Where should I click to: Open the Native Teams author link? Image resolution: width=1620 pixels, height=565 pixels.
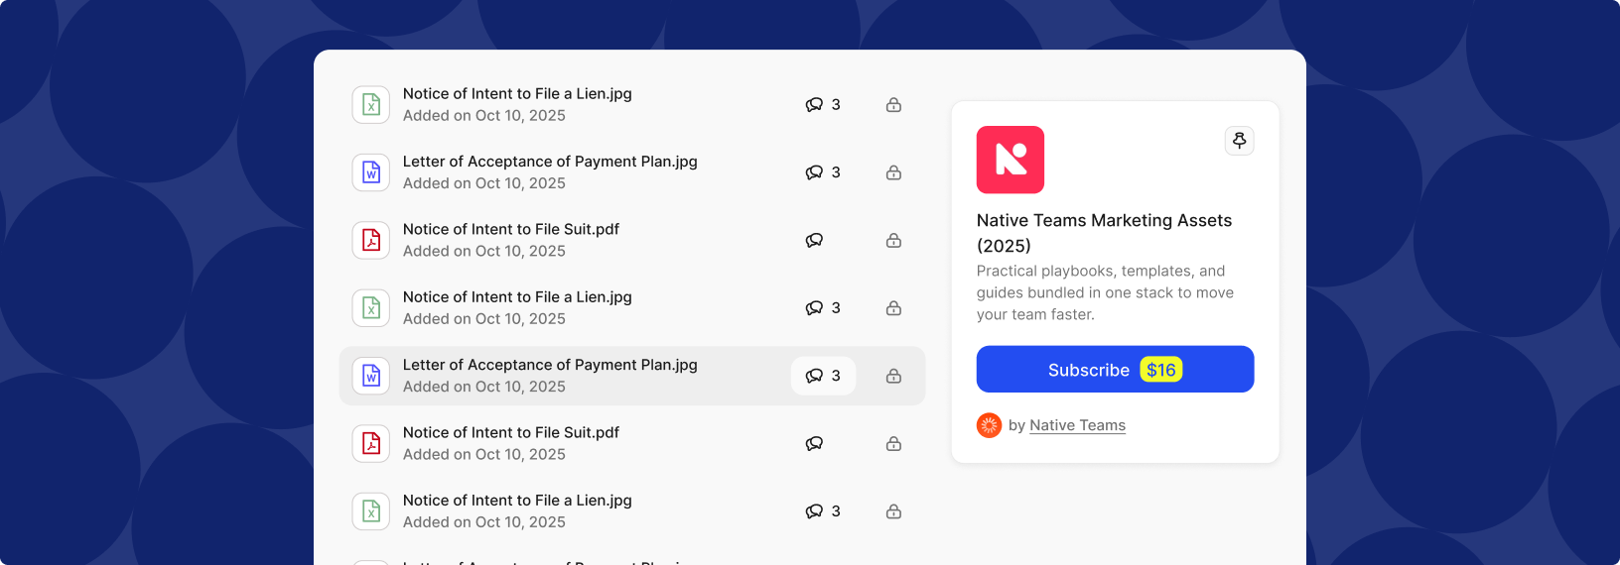click(1077, 425)
